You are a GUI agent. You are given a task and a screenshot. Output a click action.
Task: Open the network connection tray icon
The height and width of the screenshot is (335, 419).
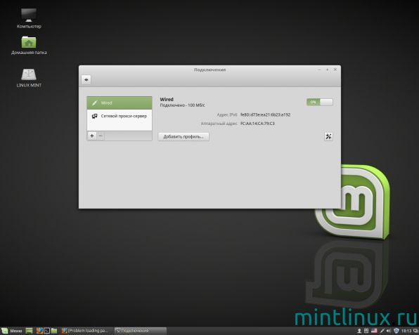pos(382,331)
